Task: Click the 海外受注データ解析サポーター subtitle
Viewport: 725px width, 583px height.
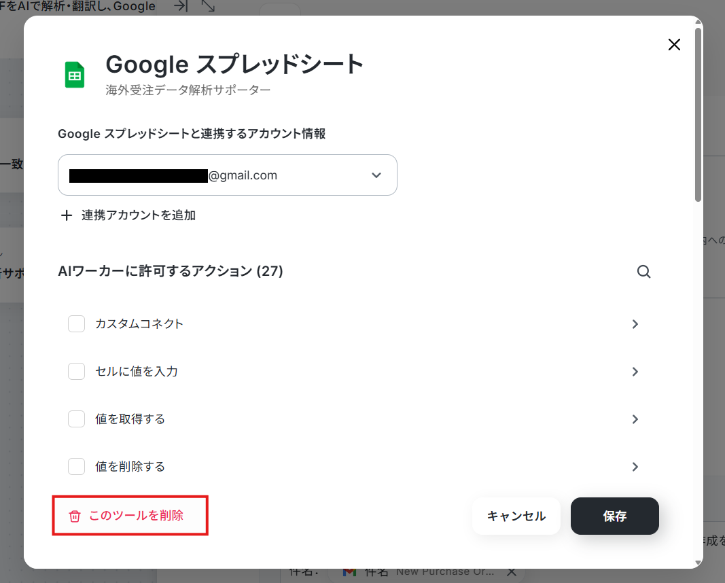Action: 188,90
